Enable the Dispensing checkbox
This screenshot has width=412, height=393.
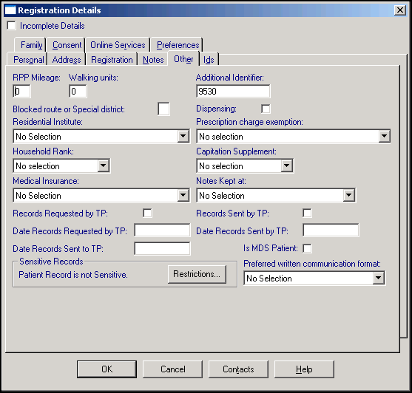pyautogui.click(x=266, y=109)
